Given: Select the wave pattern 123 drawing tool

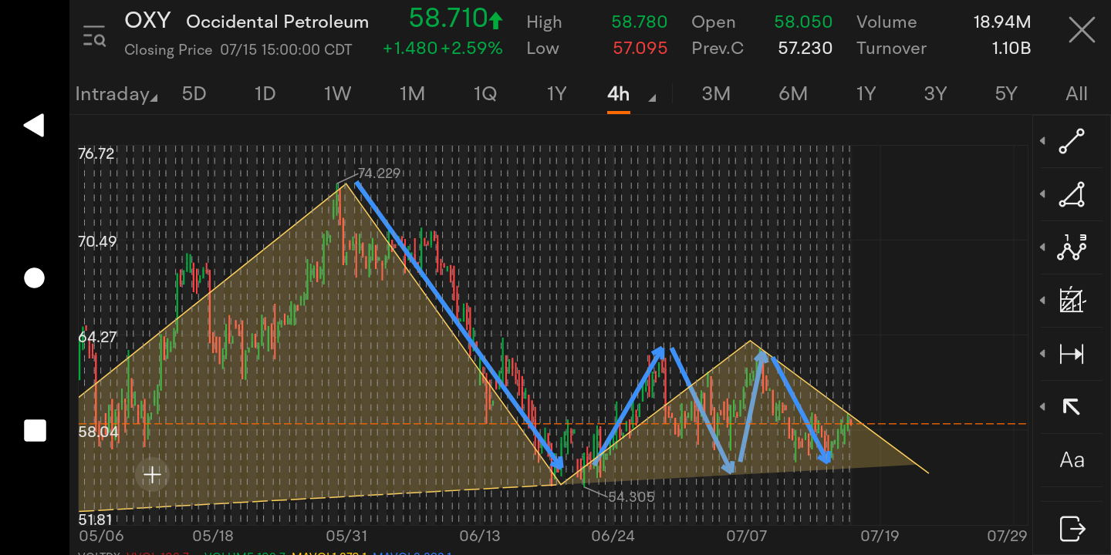Looking at the screenshot, I should click(x=1072, y=247).
